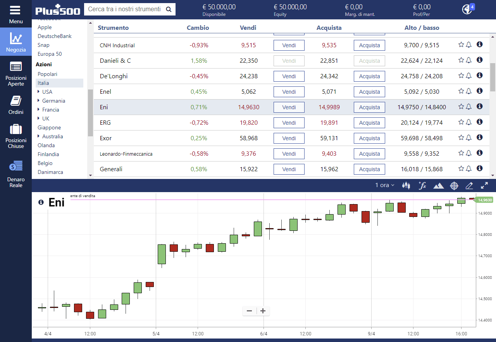Go to the Negozia trading section
Image resolution: width=496 pixels, height=342 pixels.
click(x=16, y=41)
